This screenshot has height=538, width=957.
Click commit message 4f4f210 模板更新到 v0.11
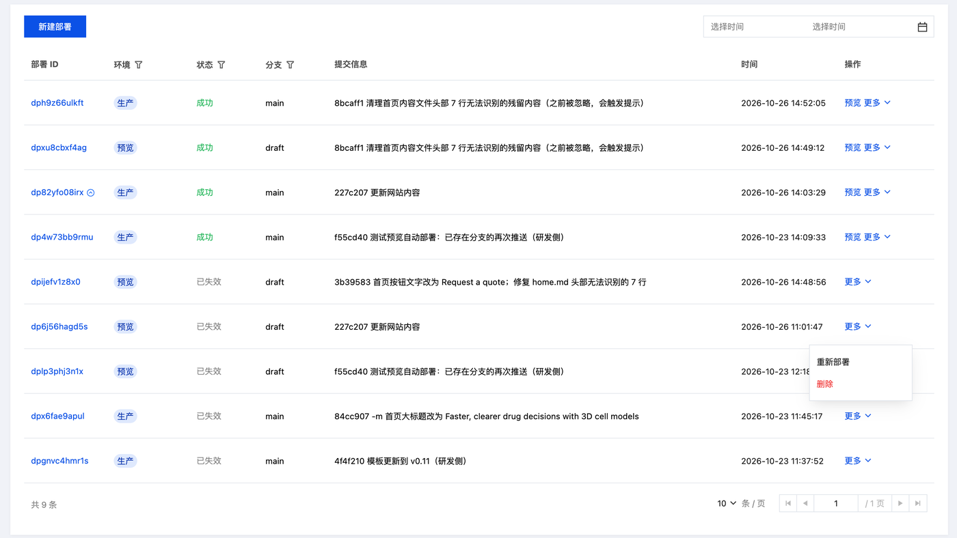pos(401,461)
